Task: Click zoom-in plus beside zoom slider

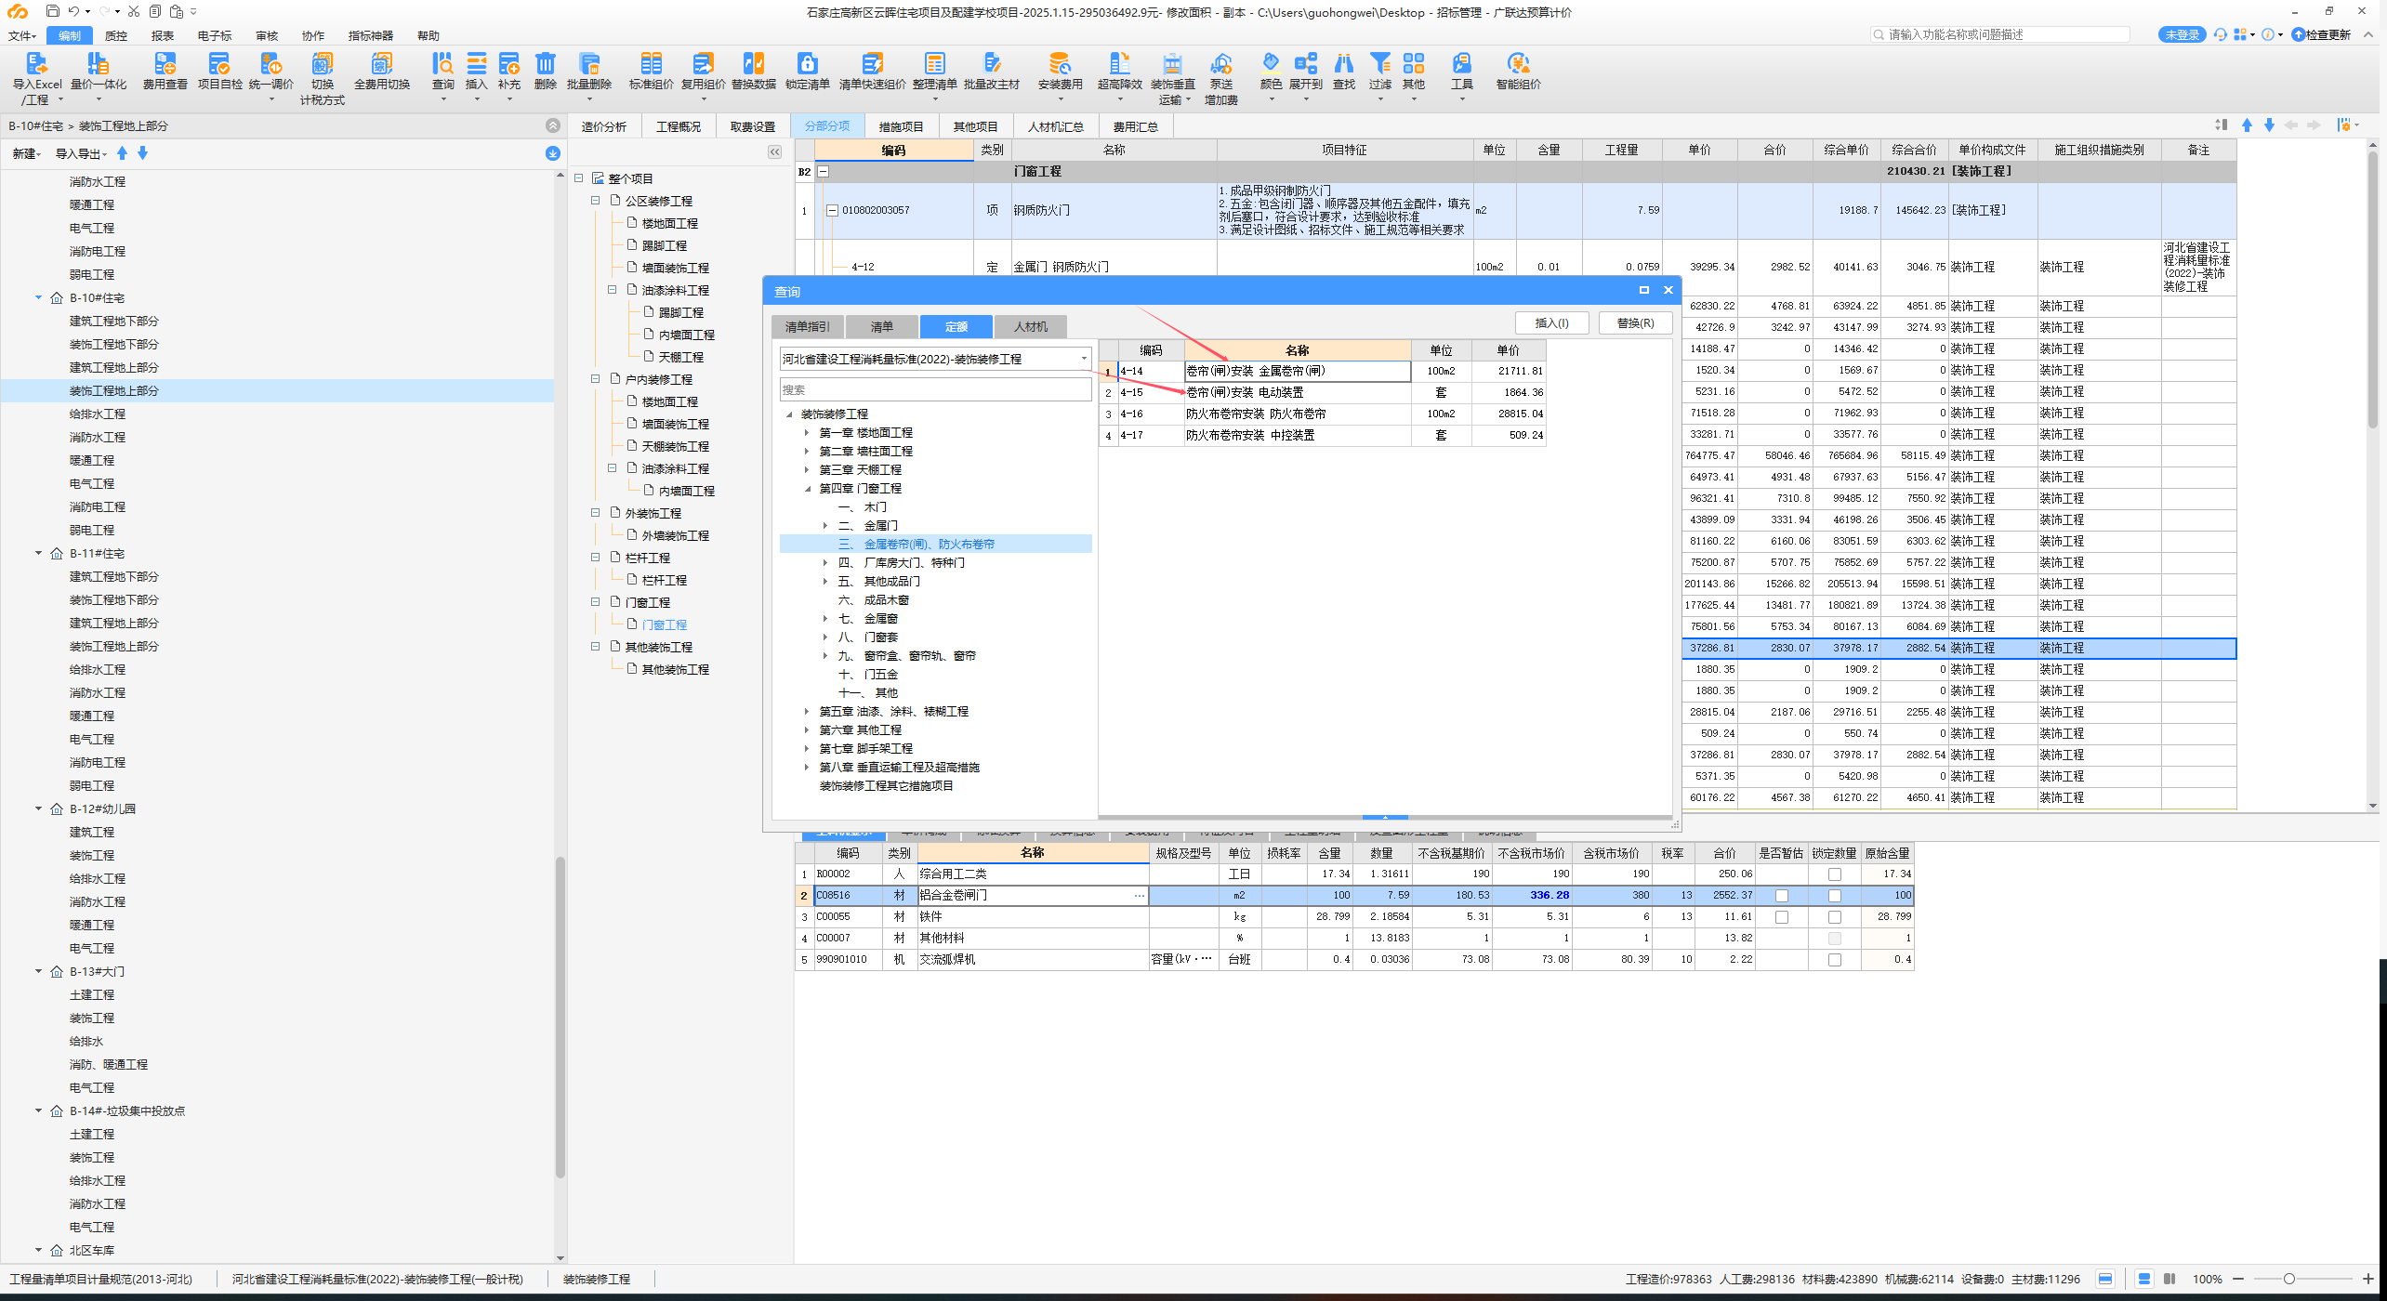Action: click(x=2367, y=1280)
